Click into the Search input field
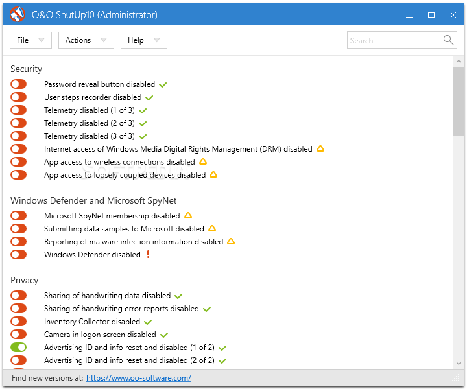The height and width of the screenshot is (389, 467). [401, 40]
